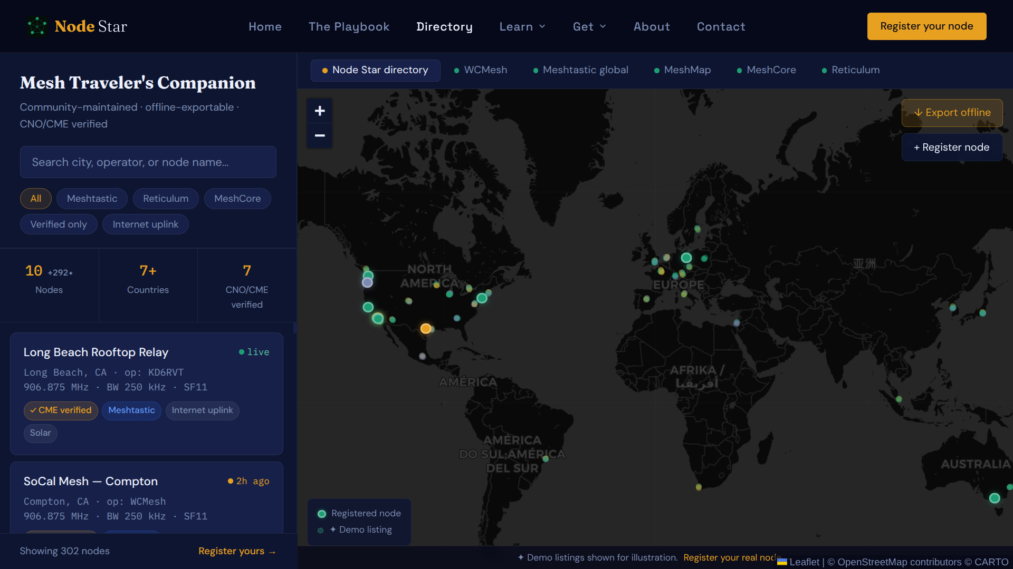Click the node search input field

pos(148,162)
